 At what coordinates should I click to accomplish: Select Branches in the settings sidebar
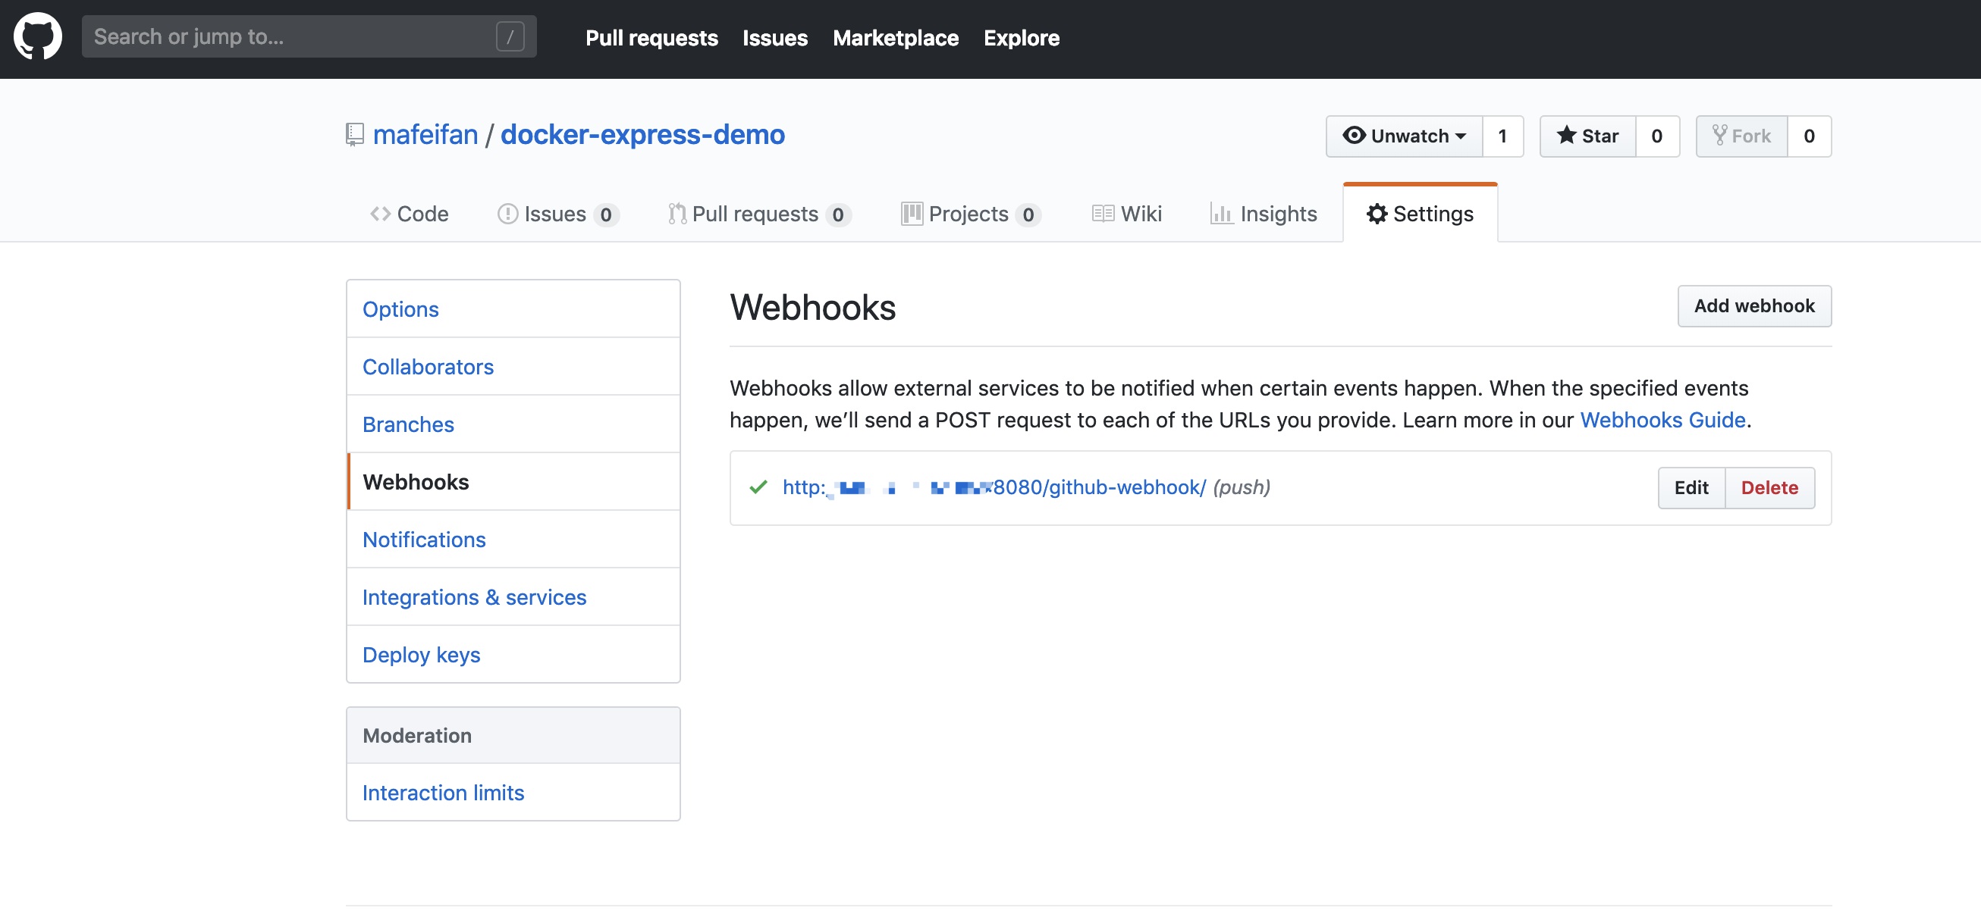408,424
